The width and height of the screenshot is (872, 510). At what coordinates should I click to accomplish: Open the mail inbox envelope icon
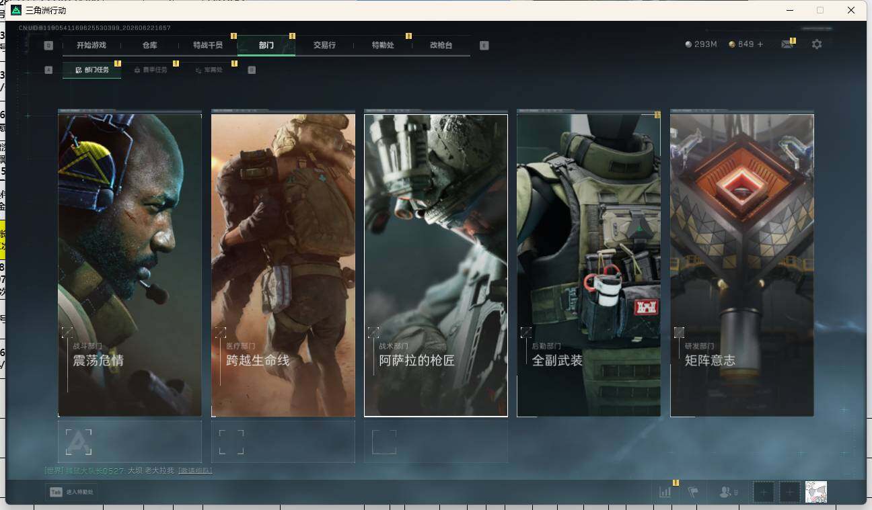[x=787, y=44]
